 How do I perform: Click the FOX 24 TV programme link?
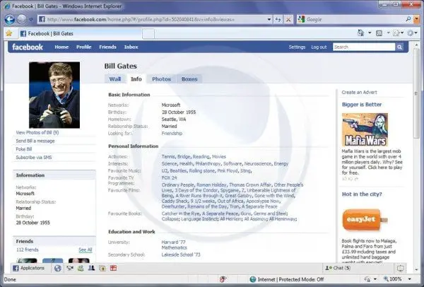click(170, 177)
